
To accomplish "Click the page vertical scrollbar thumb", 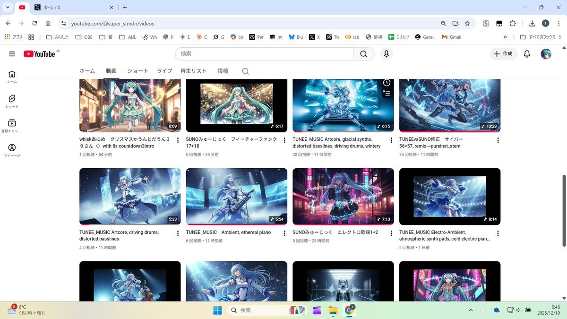I will click(x=563, y=210).
